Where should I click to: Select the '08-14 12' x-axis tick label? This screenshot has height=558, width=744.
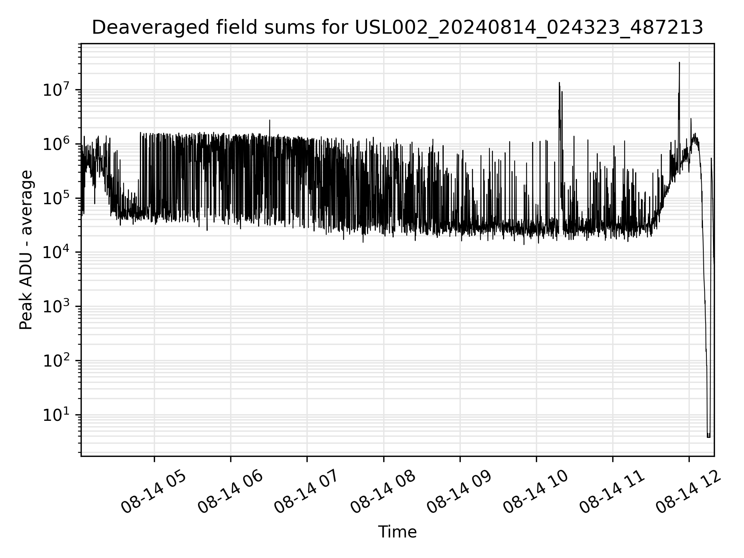tap(688, 492)
